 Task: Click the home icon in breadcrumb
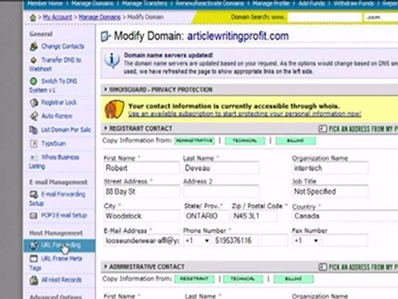[33, 17]
